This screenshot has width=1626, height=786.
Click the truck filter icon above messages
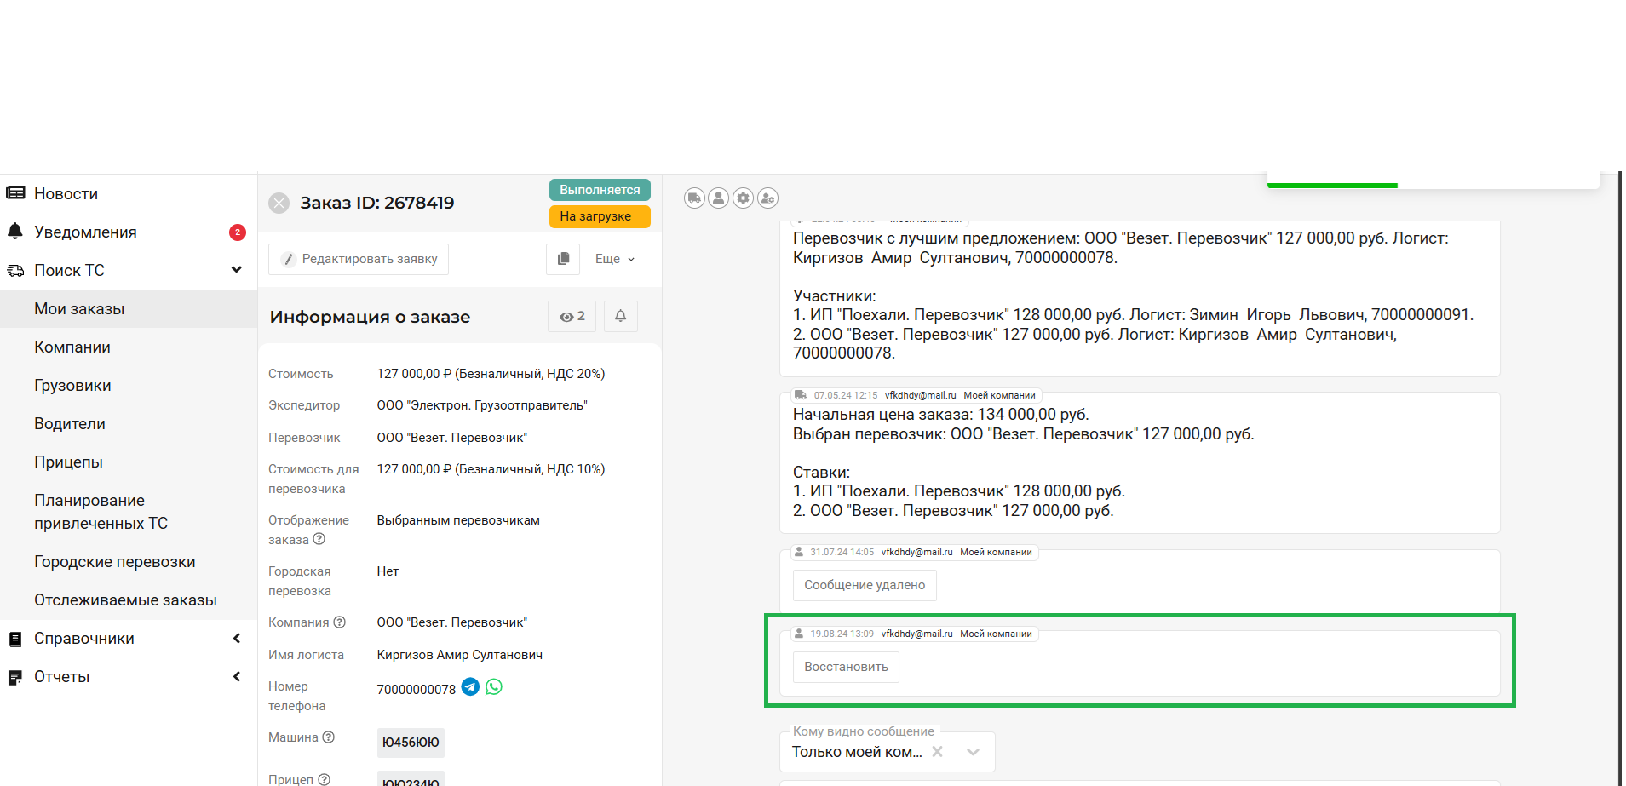click(x=694, y=198)
